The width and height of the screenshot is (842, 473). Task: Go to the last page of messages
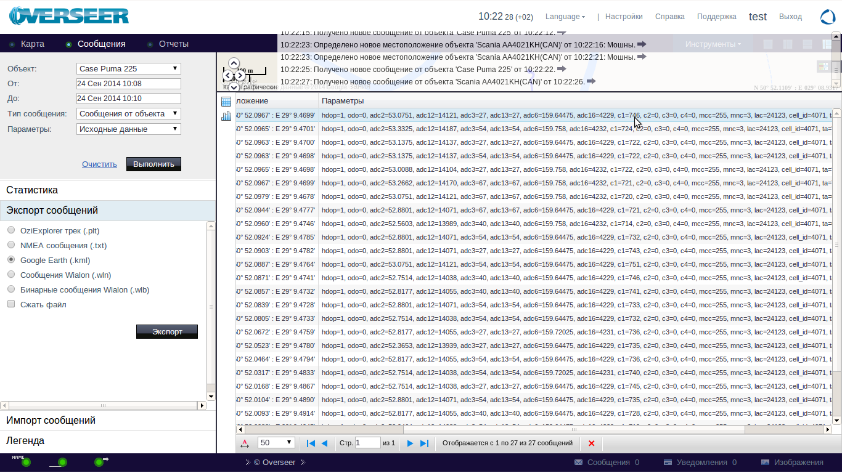coord(424,443)
